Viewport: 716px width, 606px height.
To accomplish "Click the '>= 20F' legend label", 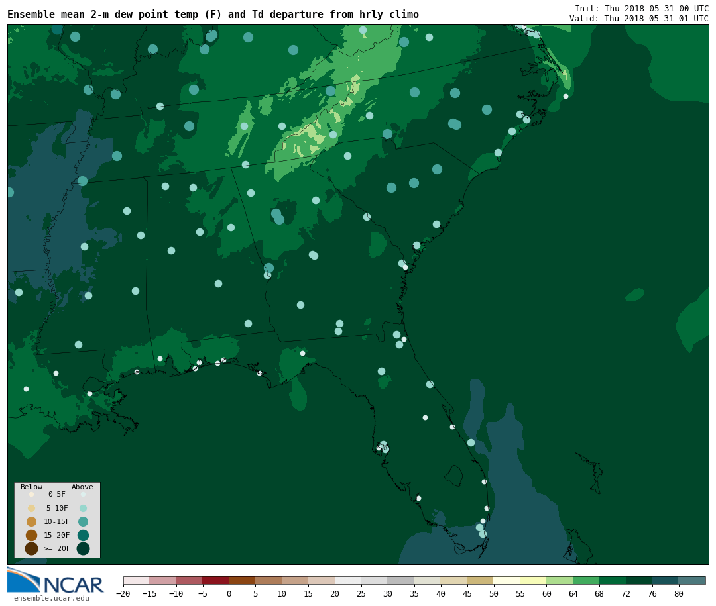I will pos(57,548).
